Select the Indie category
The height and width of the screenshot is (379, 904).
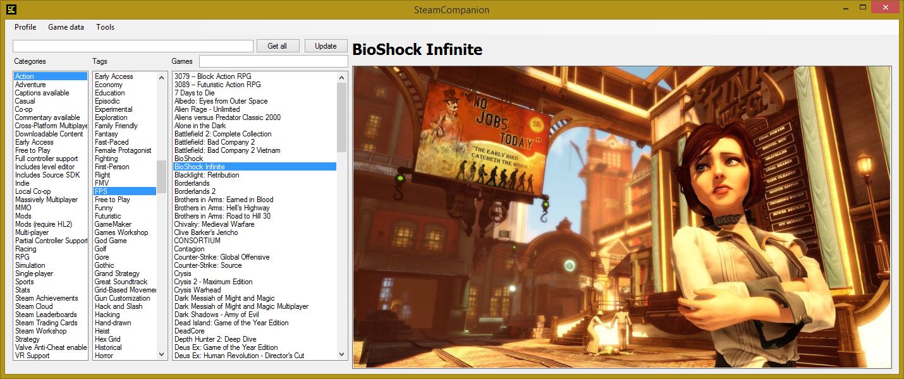point(51,183)
